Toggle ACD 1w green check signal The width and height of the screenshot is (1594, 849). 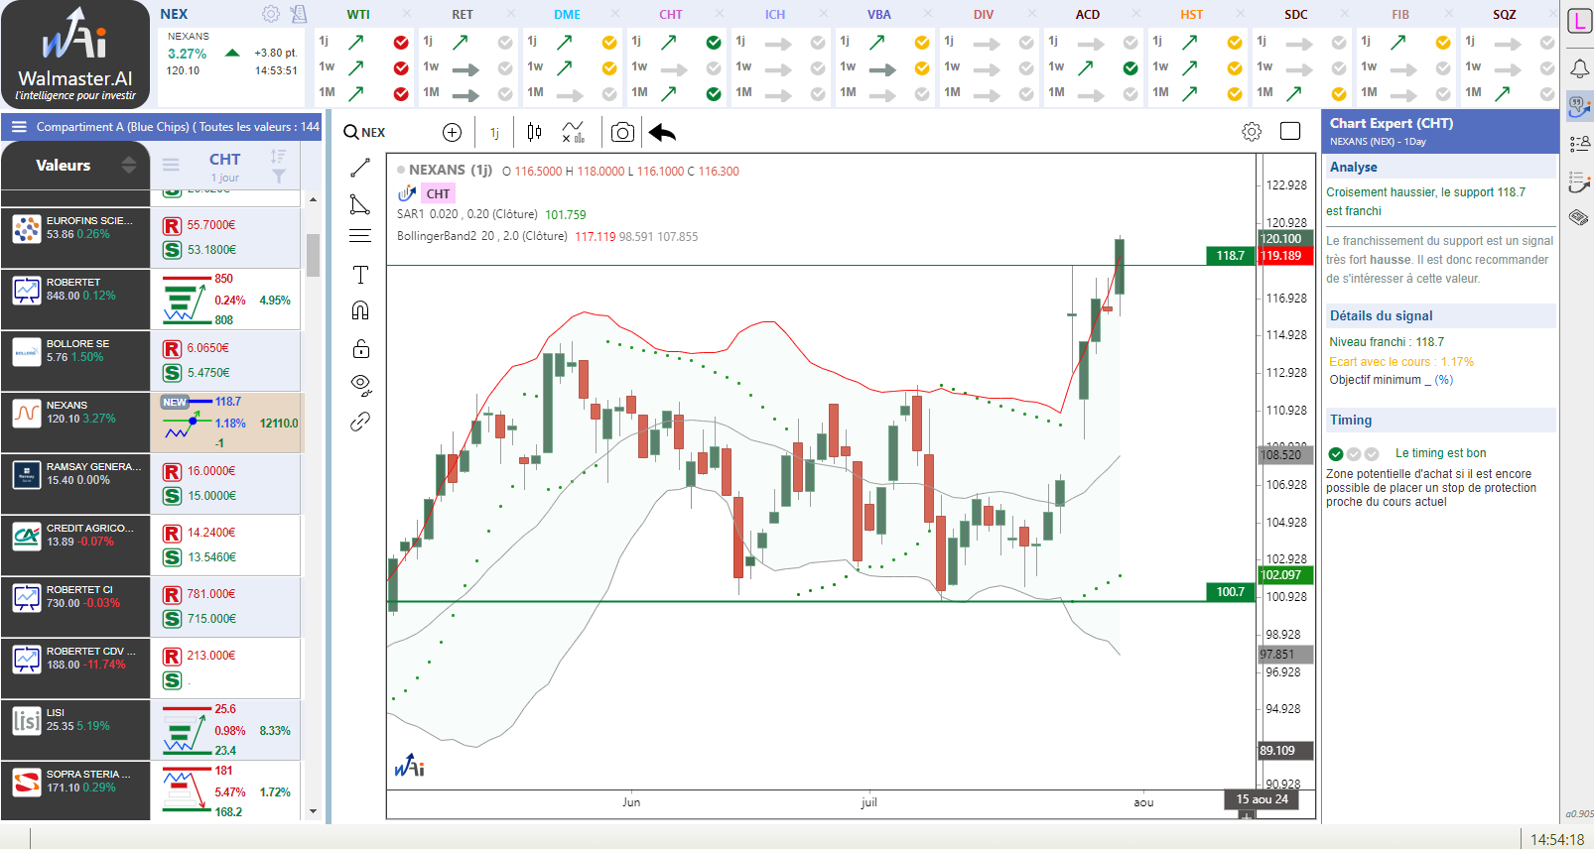[1130, 68]
